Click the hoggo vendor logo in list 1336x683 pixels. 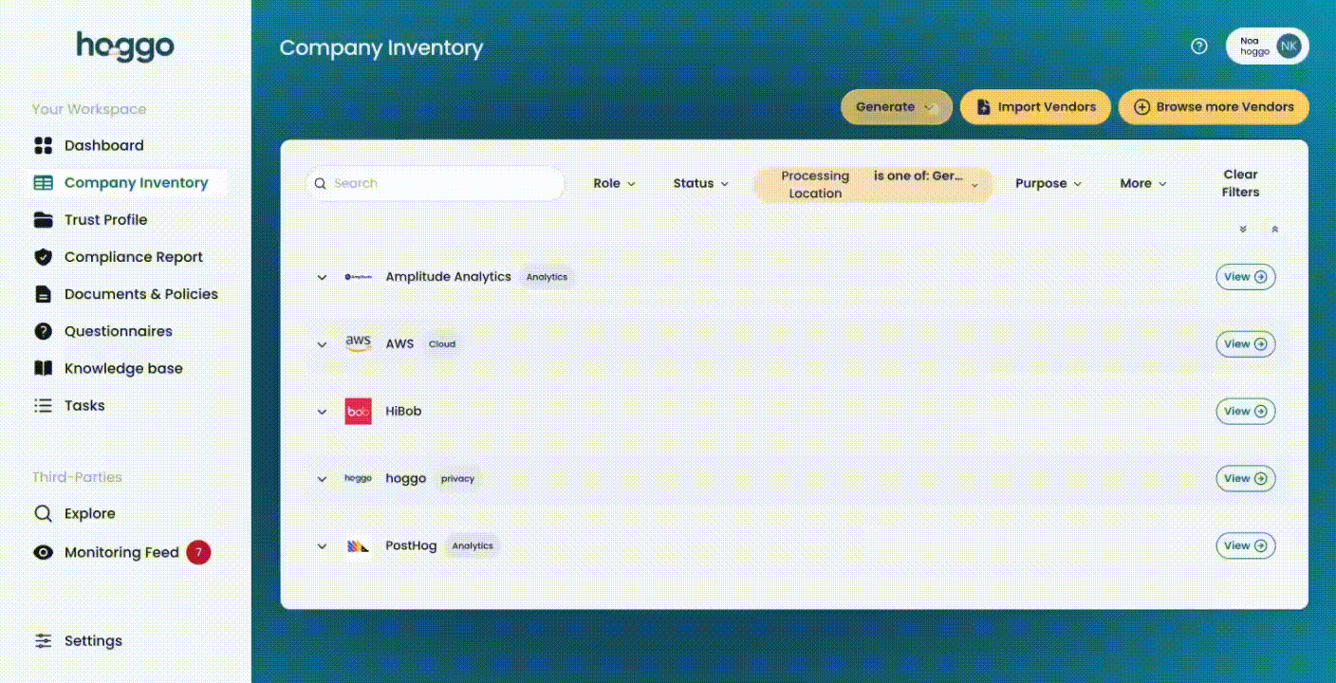coord(358,478)
